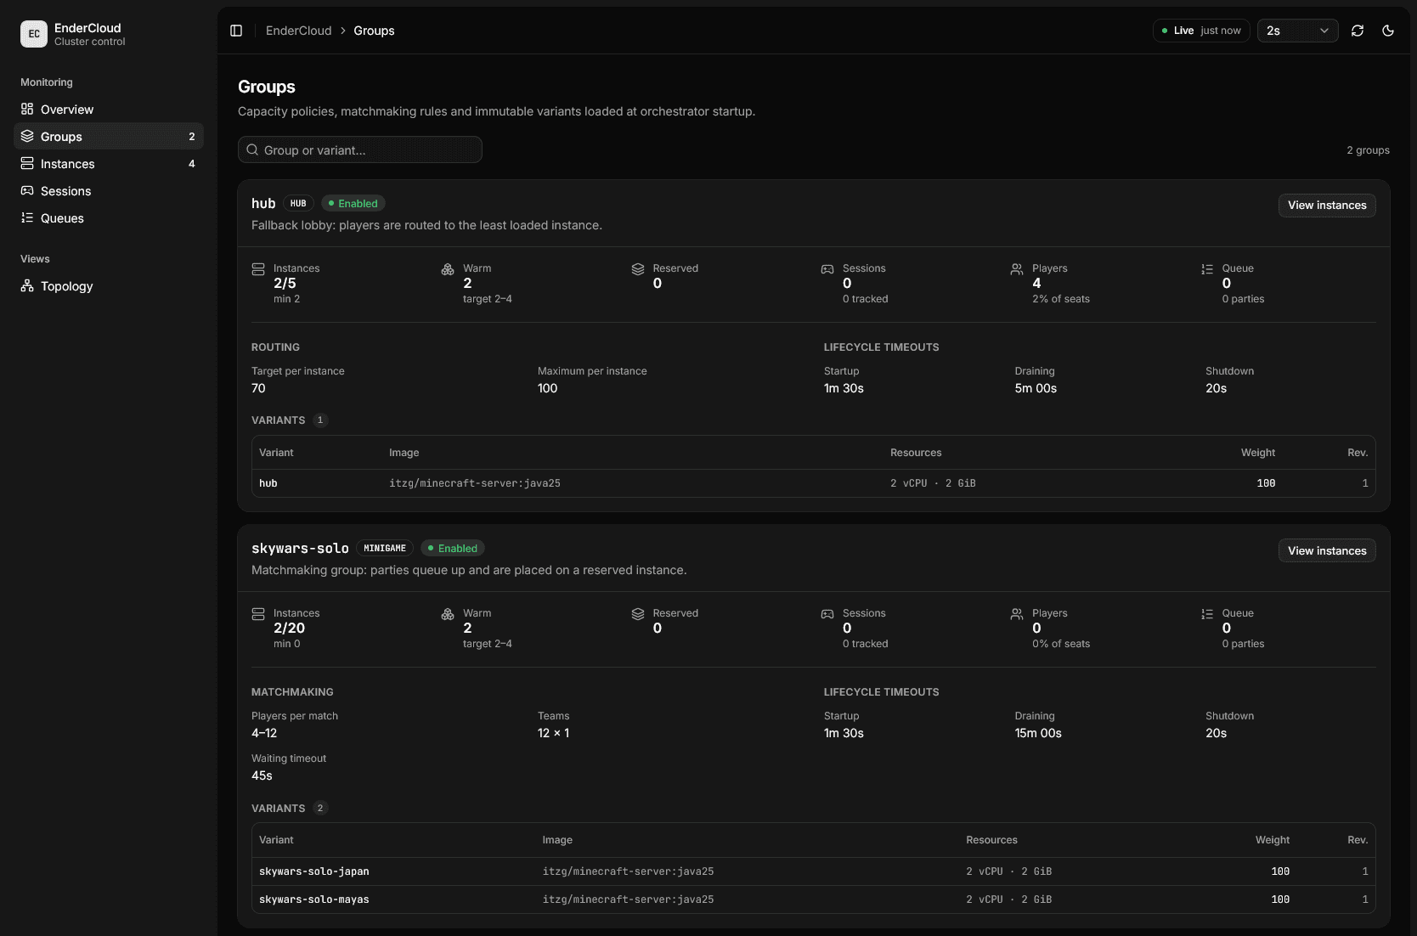Screen dimensions: 1417x936
Task: Click the HUB type tag
Action: [x=298, y=203]
